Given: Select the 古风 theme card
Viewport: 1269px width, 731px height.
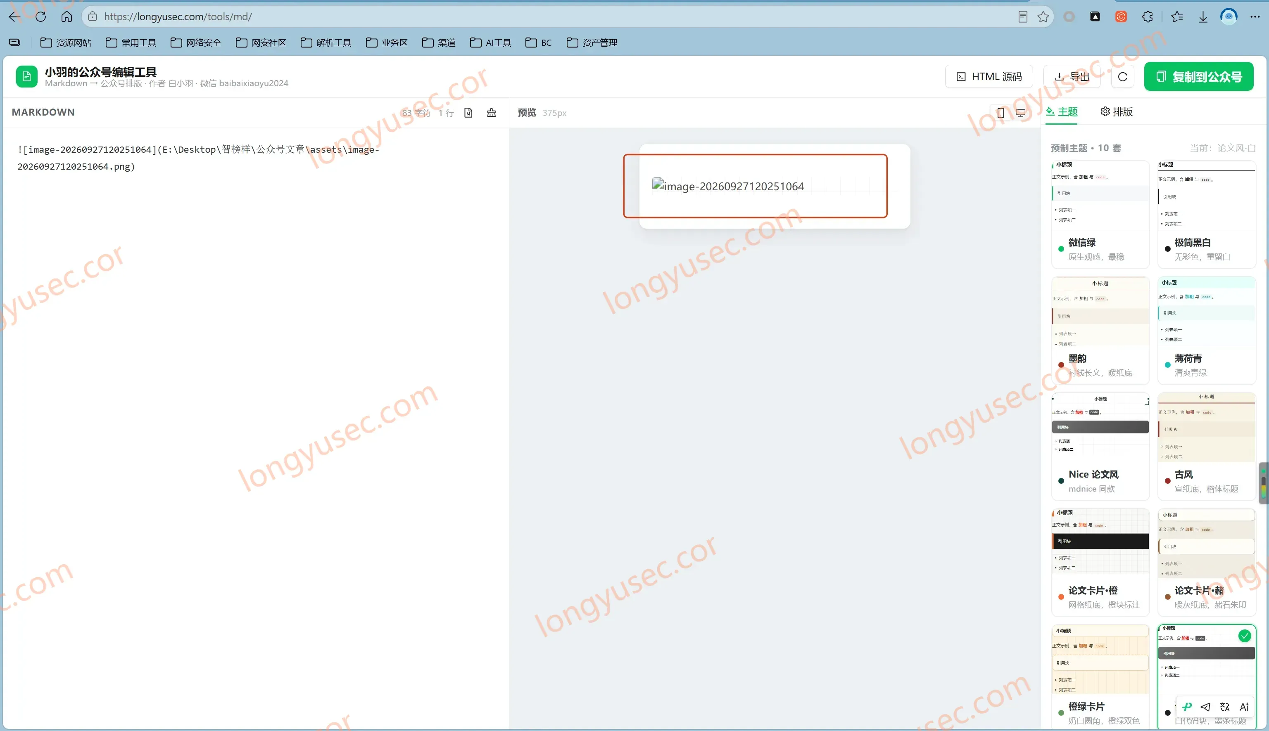Looking at the screenshot, I should pos(1207,446).
